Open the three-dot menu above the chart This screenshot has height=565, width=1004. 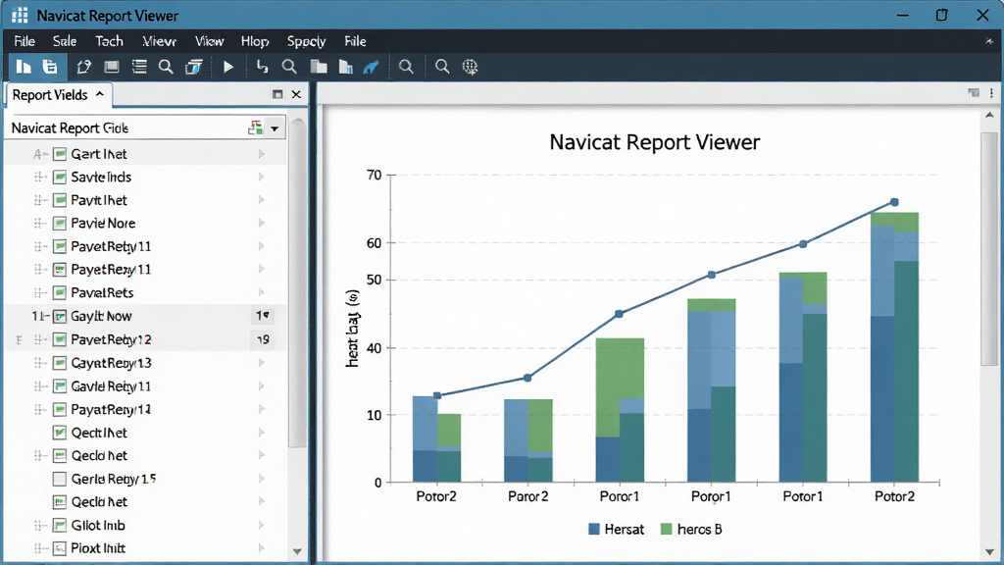click(991, 93)
